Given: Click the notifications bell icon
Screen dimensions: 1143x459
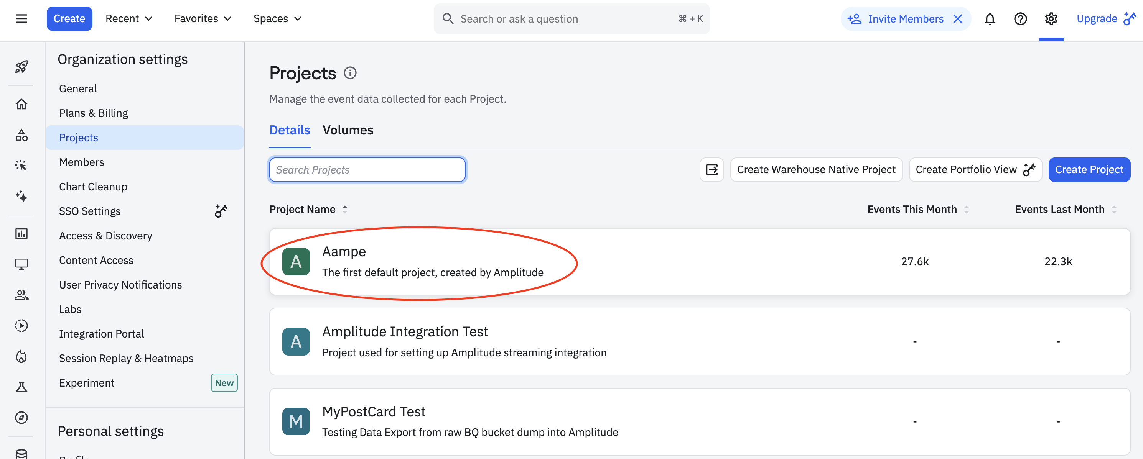Looking at the screenshot, I should tap(990, 19).
